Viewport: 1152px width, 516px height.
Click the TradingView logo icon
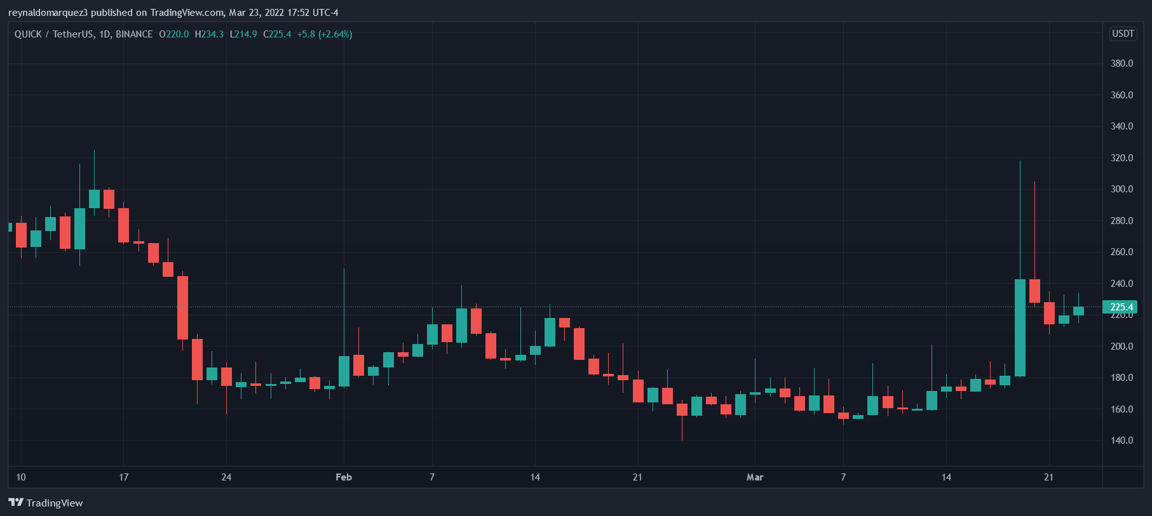16,503
